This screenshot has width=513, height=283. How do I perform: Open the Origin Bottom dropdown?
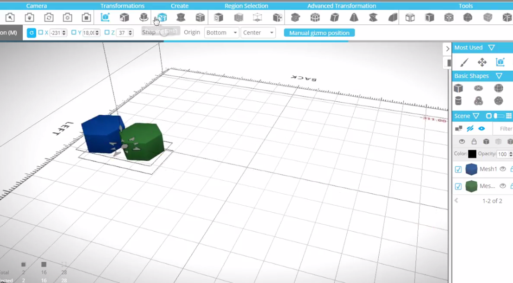pyautogui.click(x=221, y=33)
